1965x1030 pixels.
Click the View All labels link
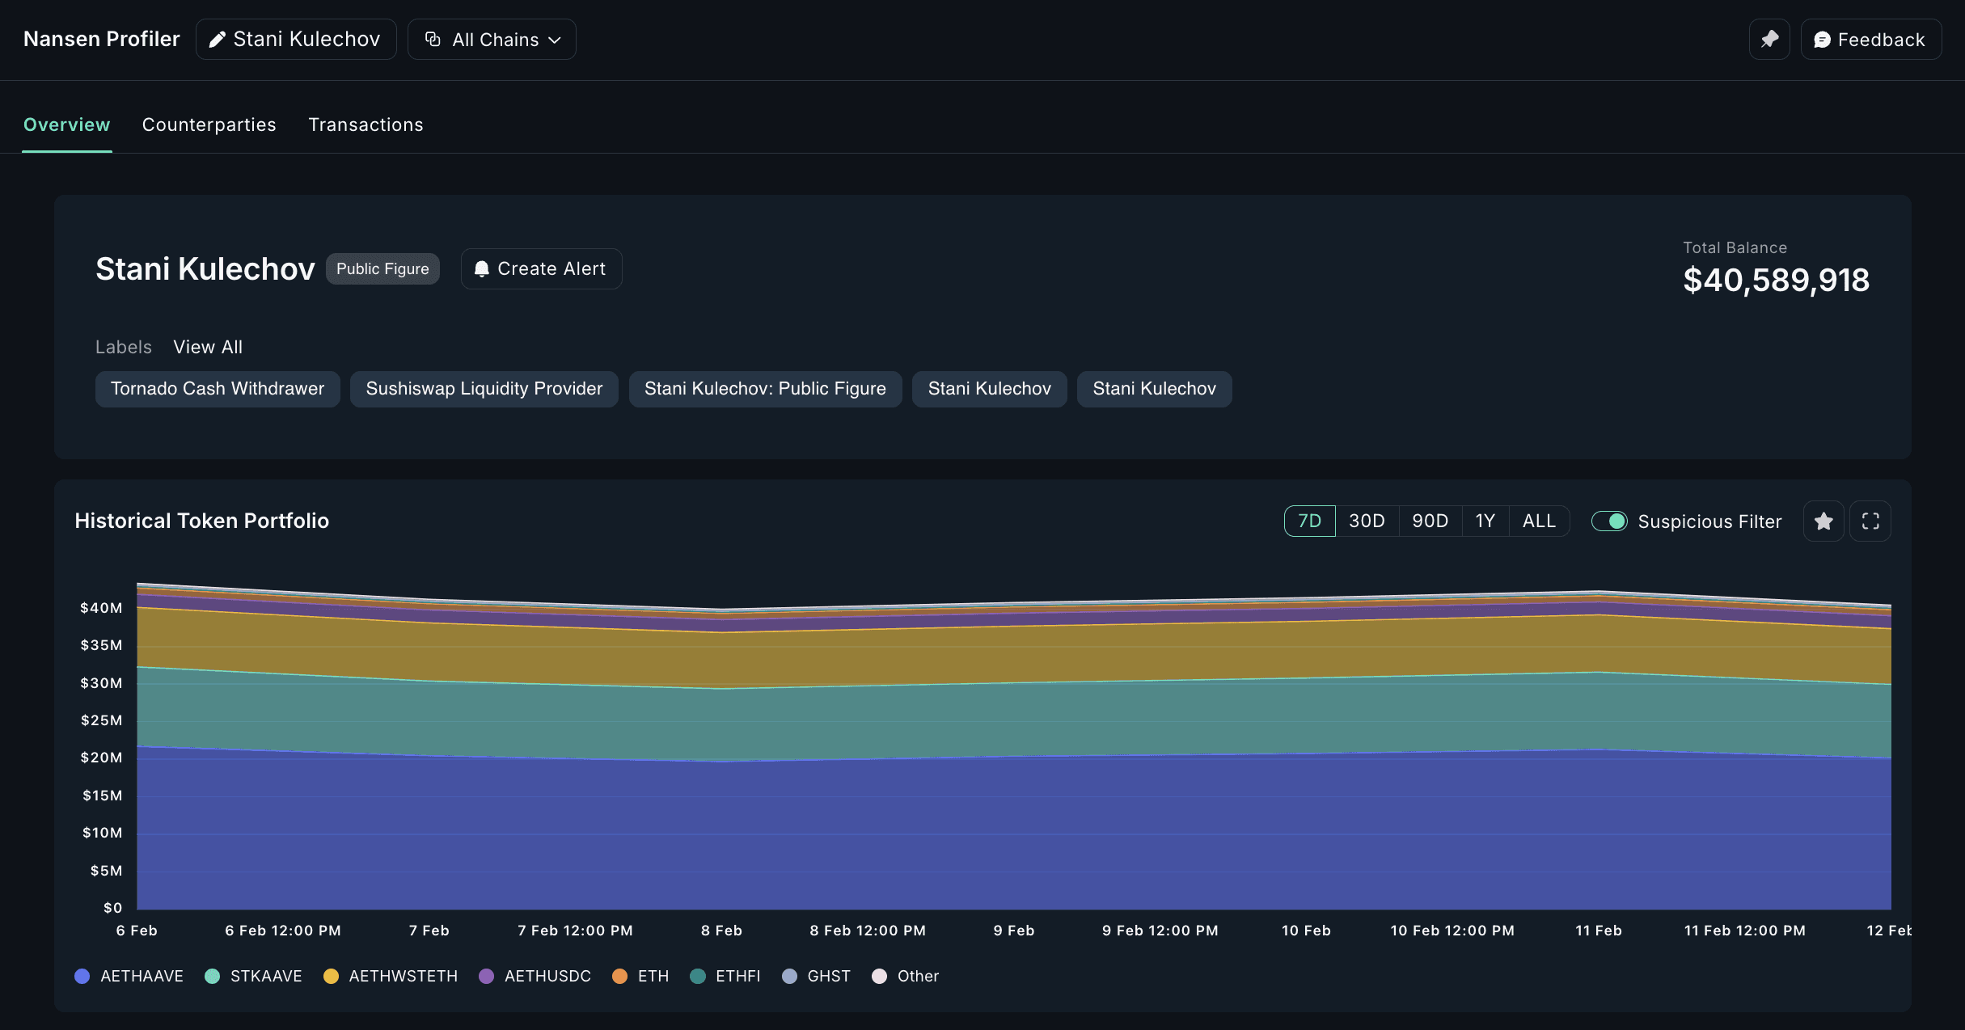208,347
